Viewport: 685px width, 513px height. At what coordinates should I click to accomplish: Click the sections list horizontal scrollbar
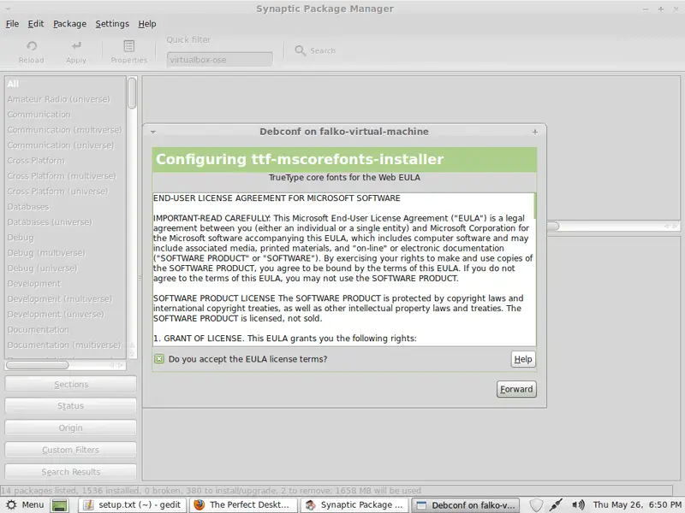[x=37, y=365]
